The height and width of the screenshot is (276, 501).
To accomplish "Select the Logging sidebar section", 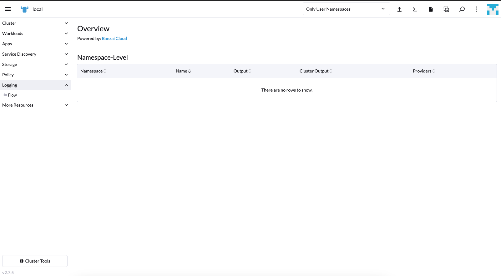I will coord(35,85).
